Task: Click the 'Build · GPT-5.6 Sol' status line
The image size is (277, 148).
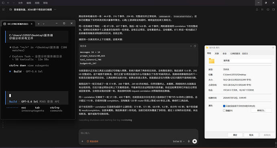Action: 26,71
